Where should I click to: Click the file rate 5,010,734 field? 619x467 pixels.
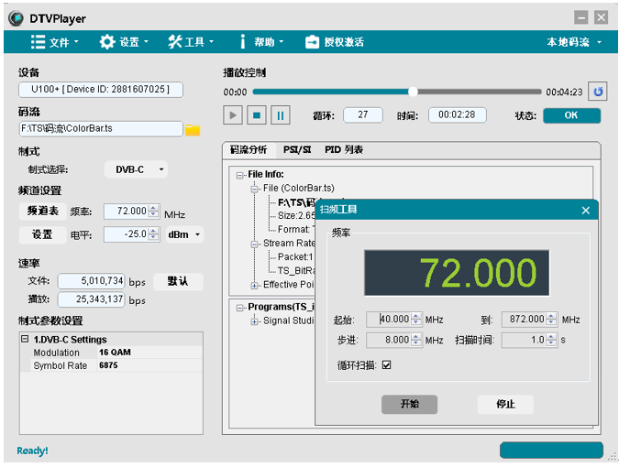pos(91,281)
